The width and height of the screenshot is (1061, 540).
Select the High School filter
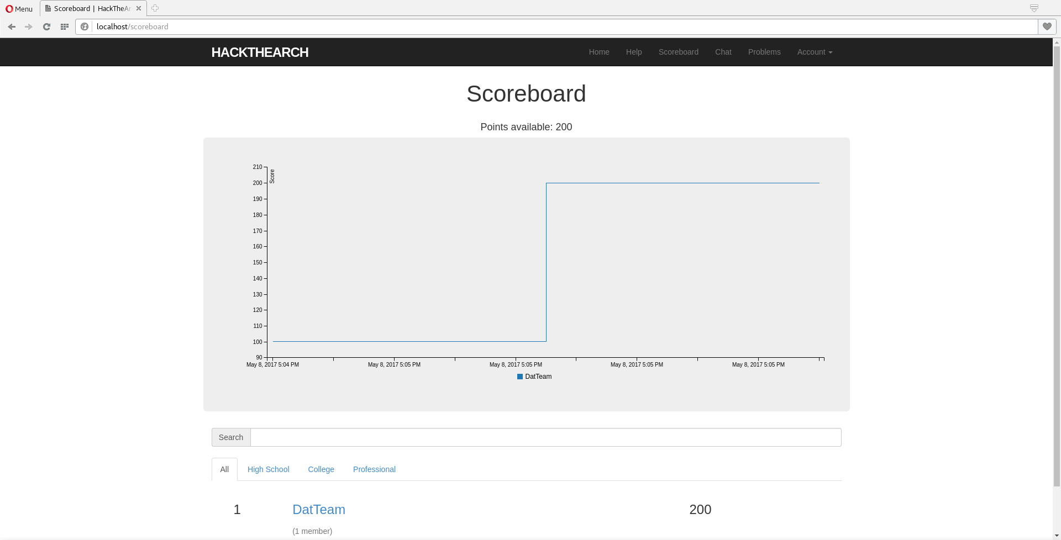(x=268, y=469)
